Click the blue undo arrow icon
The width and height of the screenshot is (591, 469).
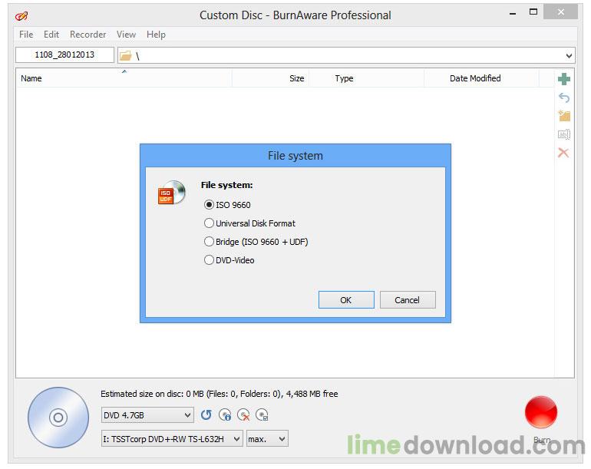[x=564, y=97]
